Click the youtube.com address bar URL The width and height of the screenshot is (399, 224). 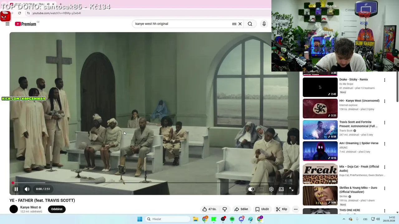(57, 13)
